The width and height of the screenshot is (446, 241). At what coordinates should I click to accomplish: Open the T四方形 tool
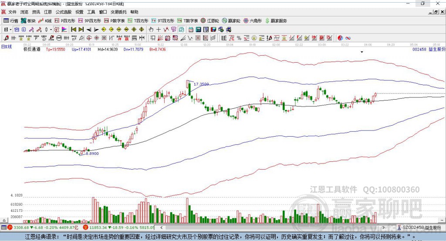(x=138, y=21)
